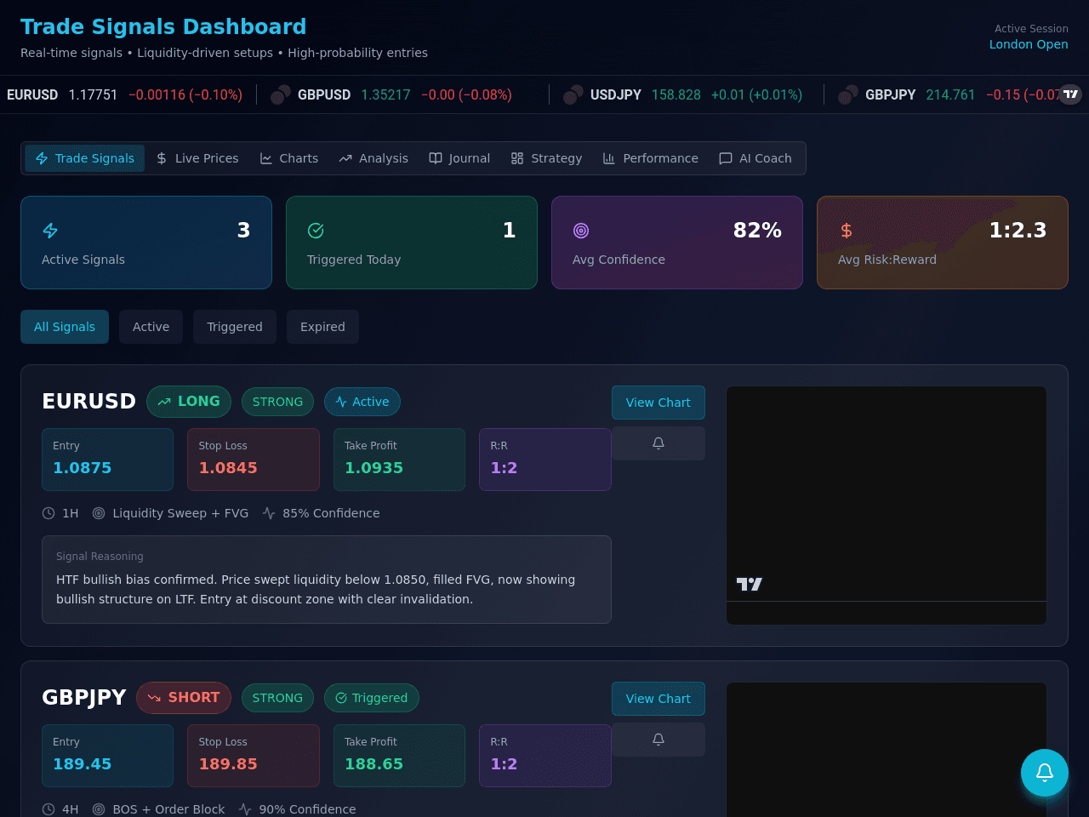Select the Strategy tab
This screenshot has height=817, width=1089.
546,158
